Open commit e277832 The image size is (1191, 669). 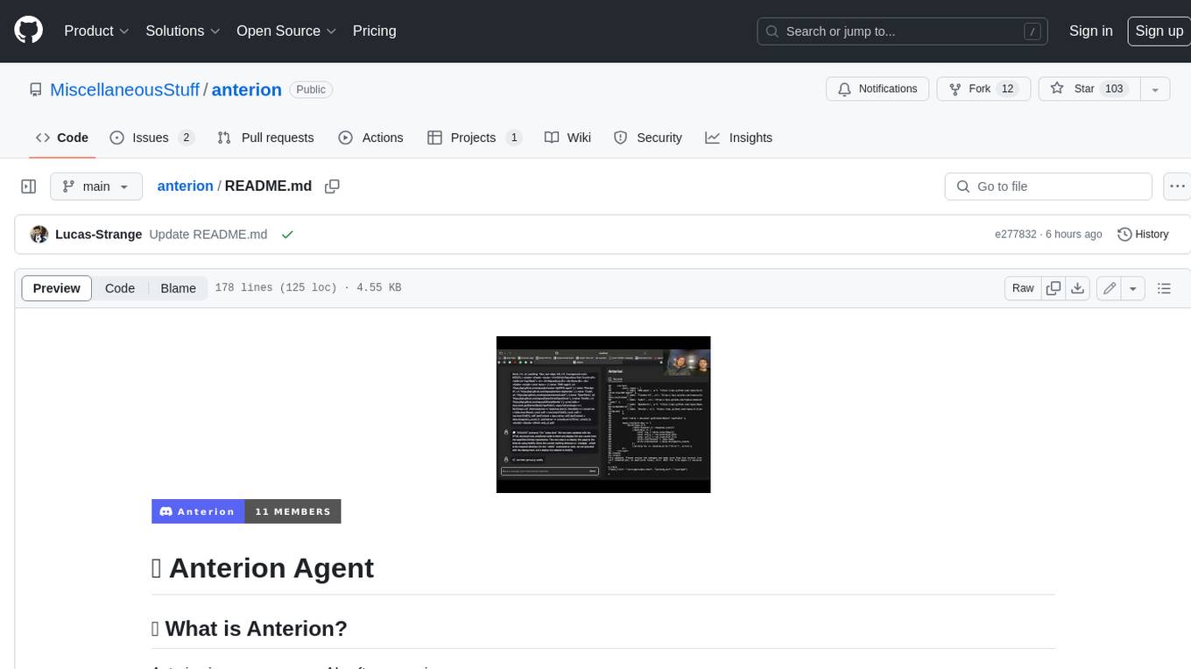[x=1015, y=234]
